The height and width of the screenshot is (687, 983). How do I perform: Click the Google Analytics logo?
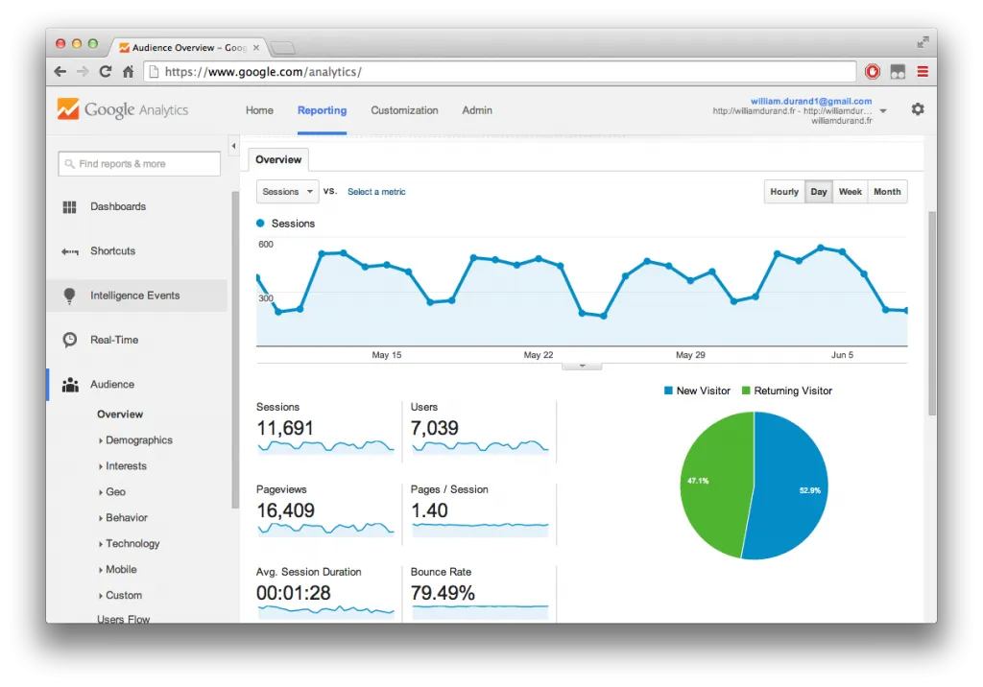click(x=123, y=109)
